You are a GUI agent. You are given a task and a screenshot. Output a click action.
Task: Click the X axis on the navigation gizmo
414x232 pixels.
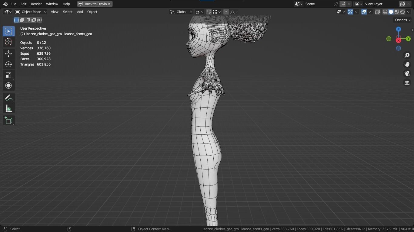click(399, 40)
